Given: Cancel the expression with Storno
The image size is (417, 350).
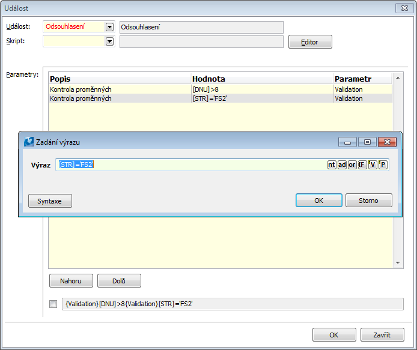Looking at the screenshot, I should click(368, 200).
